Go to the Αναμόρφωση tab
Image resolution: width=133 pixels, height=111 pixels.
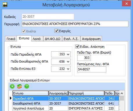[91, 39]
